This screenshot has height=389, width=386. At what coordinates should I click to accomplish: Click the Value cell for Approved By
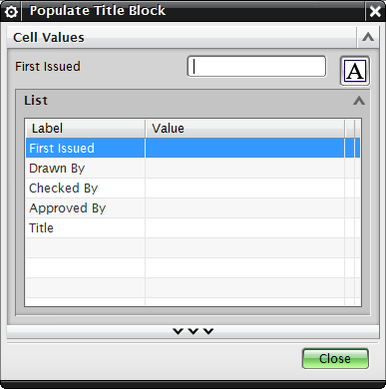click(245, 208)
